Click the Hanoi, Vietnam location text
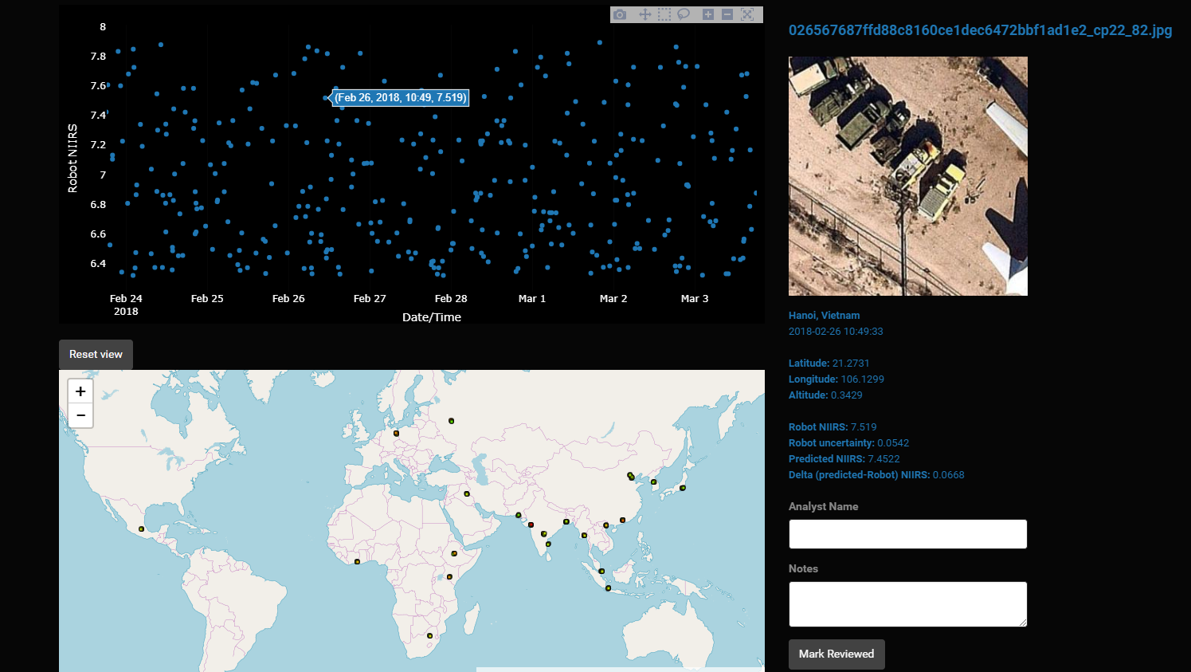 (x=824, y=316)
